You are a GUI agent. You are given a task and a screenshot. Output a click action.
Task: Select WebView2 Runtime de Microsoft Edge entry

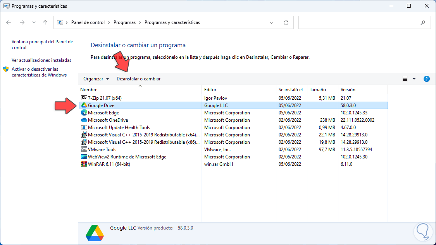point(127,157)
